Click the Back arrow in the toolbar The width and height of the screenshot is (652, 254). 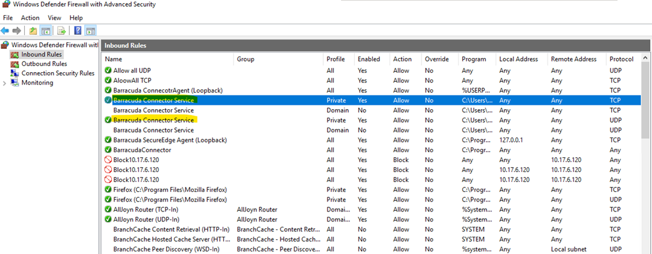(5, 30)
